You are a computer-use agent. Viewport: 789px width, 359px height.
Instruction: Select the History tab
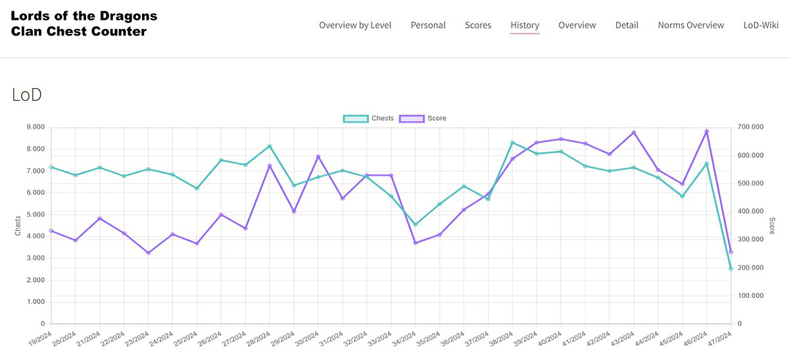[x=525, y=25]
